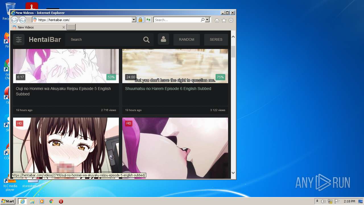
Task: Open the volume speaker tray icon
Action: [323, 201]
